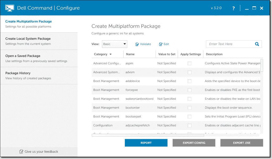Click the search magnifier icon
The image size is (272, 159).
click(257, 44)
